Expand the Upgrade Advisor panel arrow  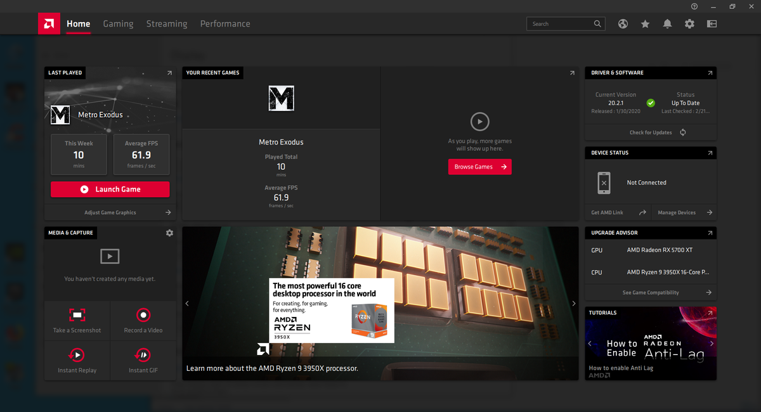coord(710,233)
